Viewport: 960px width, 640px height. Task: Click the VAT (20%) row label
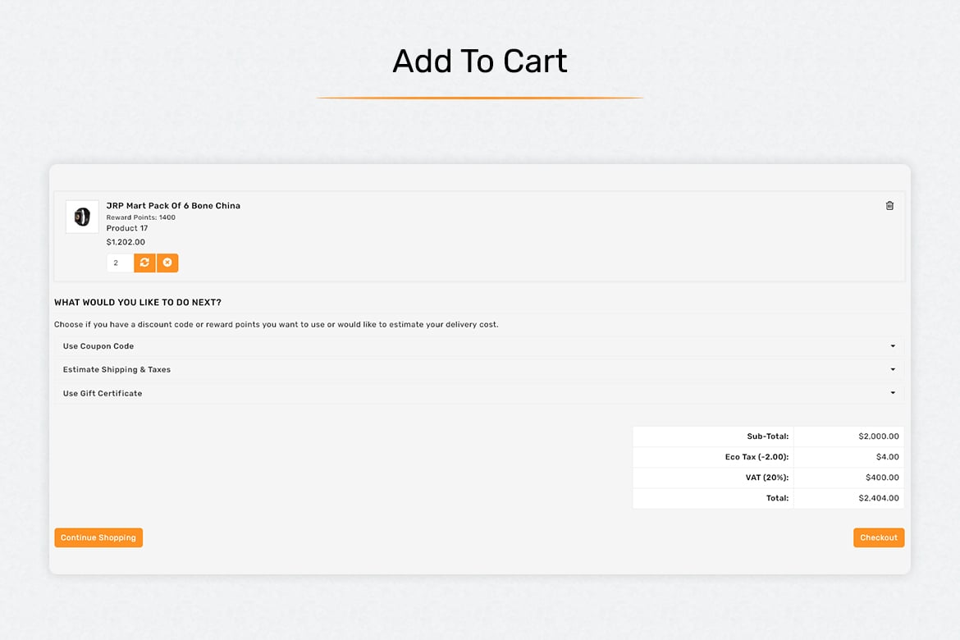click(x=766, y=477)
